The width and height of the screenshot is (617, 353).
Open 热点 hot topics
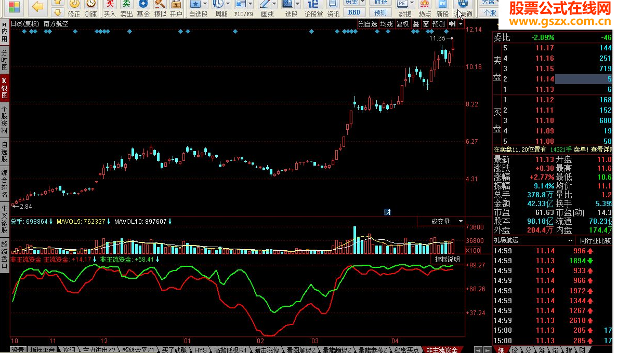[x=425, y=9]
